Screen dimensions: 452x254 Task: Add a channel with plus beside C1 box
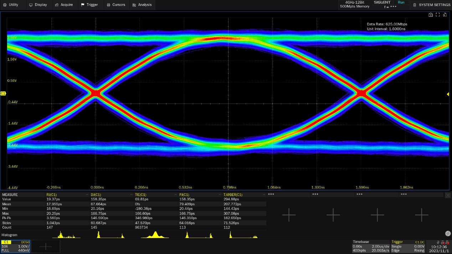[x=46, y=246]
